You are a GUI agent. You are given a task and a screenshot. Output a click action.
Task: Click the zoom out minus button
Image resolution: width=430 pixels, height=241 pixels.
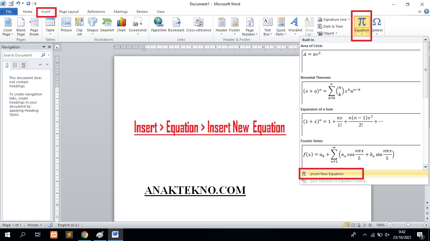pyautogui.click(x=390, y=225)
